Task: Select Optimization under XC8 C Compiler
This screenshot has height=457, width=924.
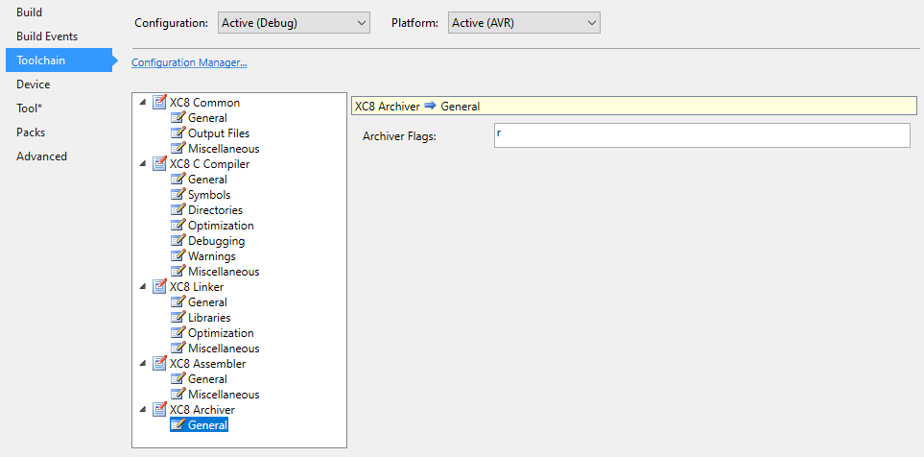Action: coord(221,226)
